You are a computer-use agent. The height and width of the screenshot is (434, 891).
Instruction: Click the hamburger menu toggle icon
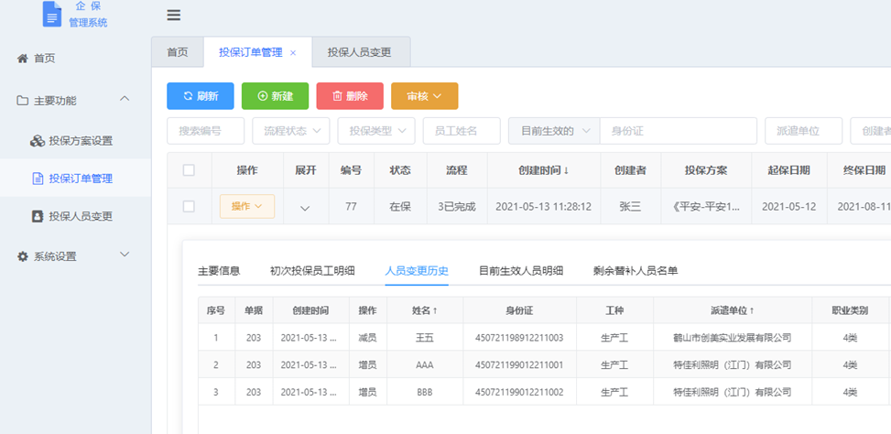tap(173, 16)
